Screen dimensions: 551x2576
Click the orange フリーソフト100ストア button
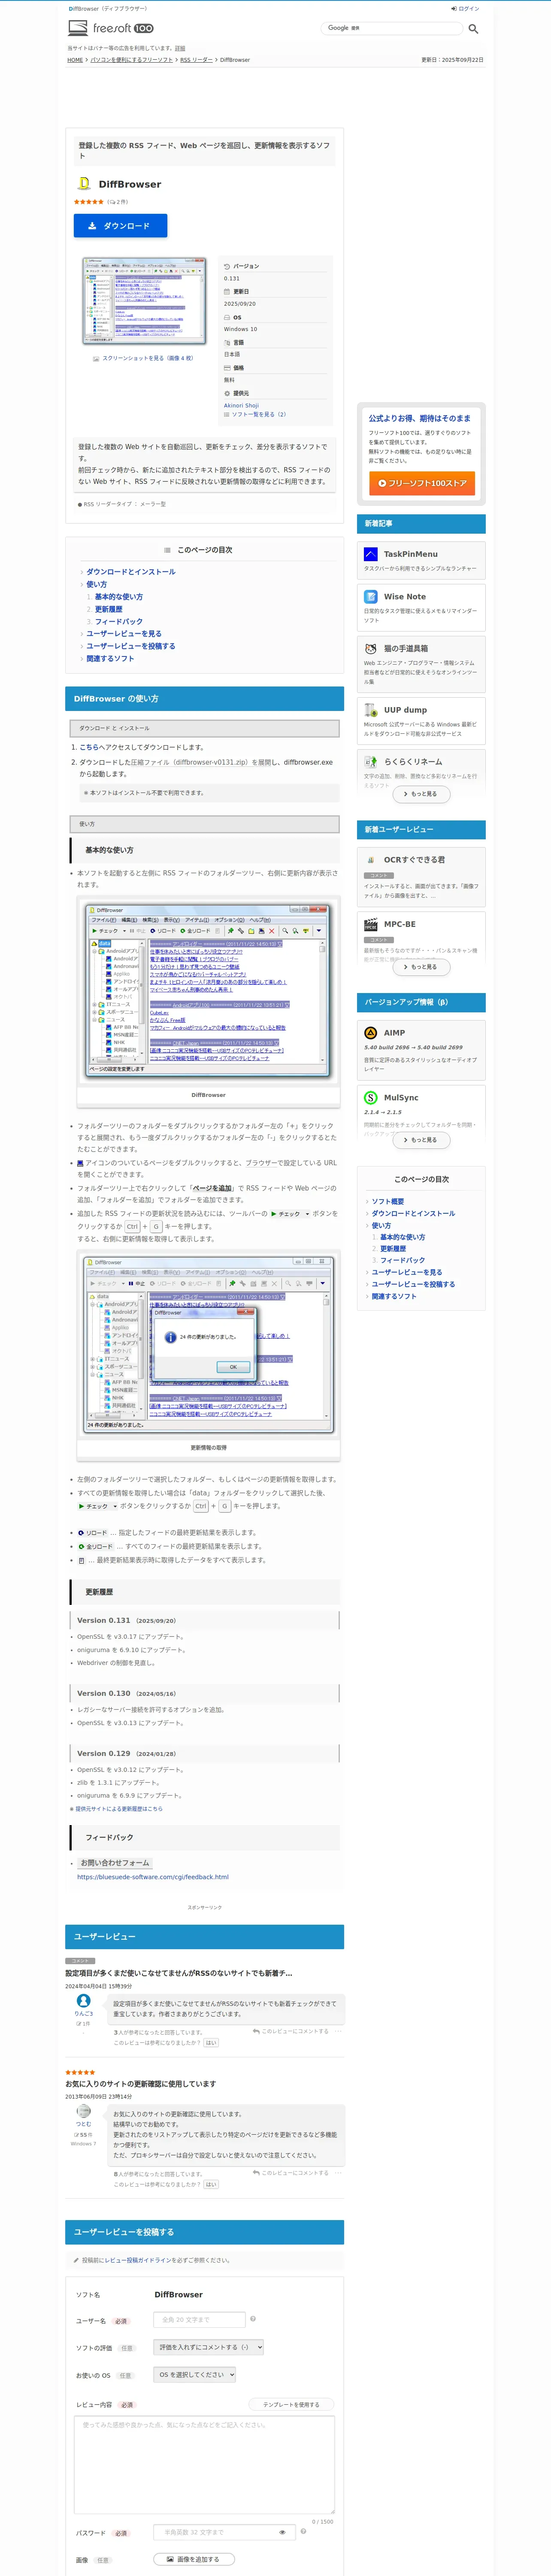tap(421, 483)
